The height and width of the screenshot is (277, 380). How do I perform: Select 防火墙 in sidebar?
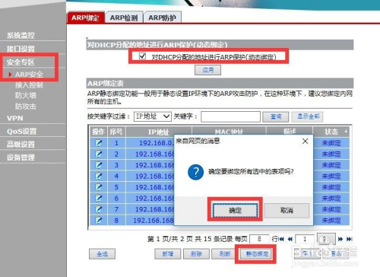[25, 96]
